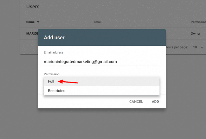Click the dimmed backdrop below the dialog

[x=101, y=124]
